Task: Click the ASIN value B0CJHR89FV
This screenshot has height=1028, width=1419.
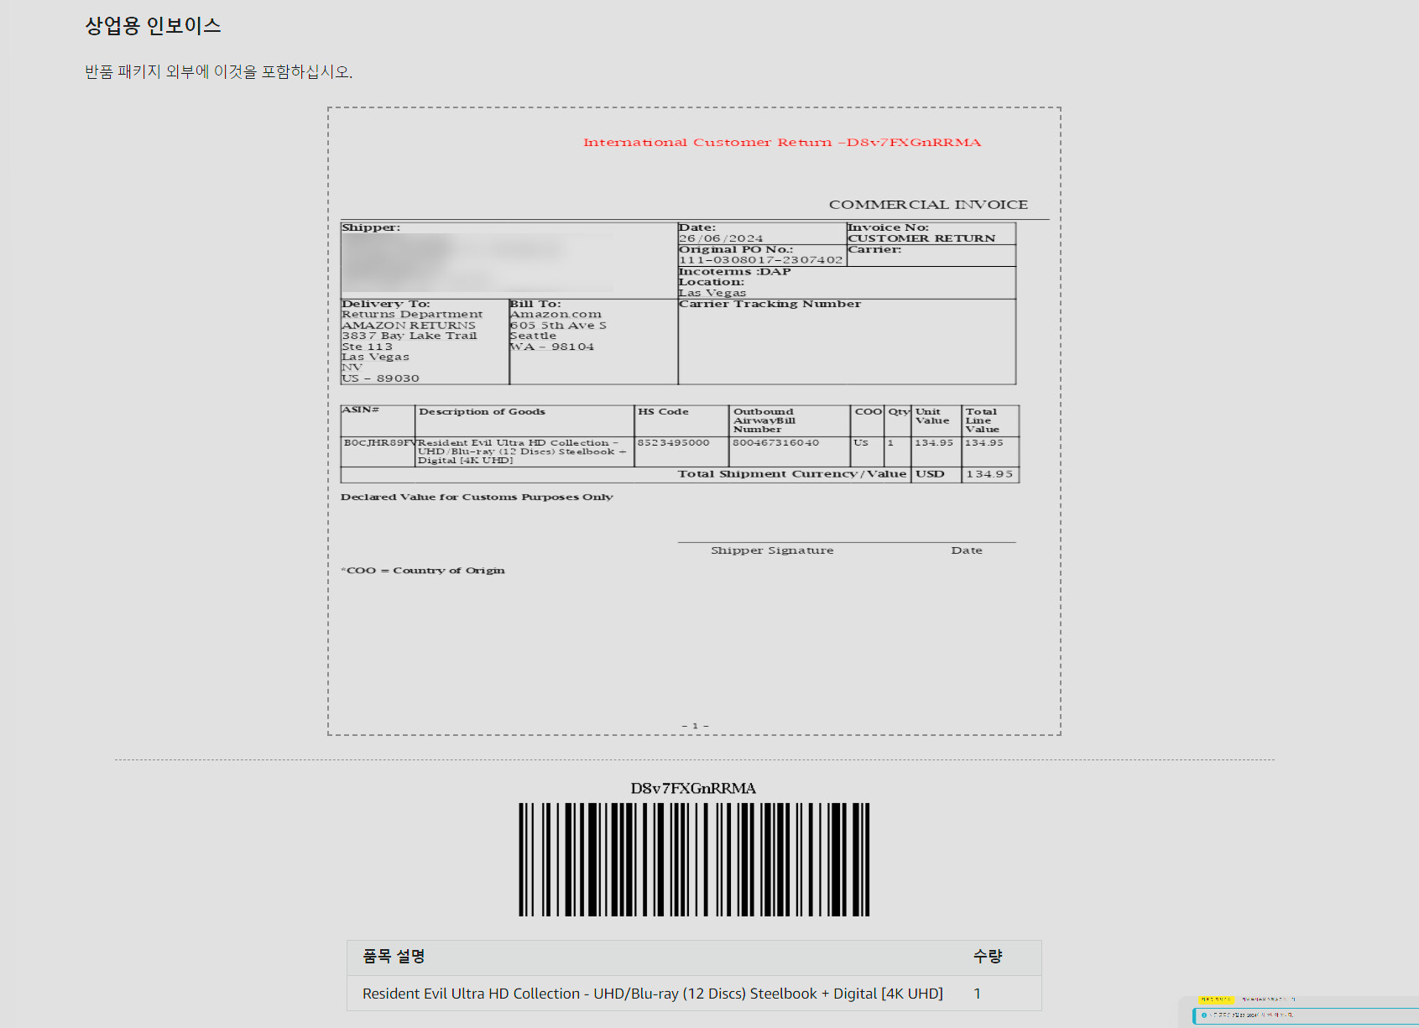Action: [x=379, y=442]
